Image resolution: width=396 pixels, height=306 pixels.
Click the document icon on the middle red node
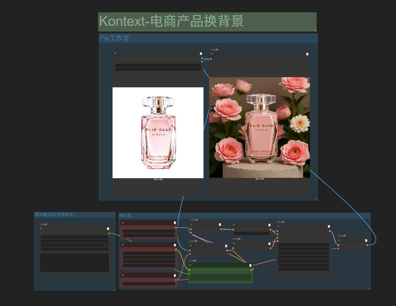point(175,245)
